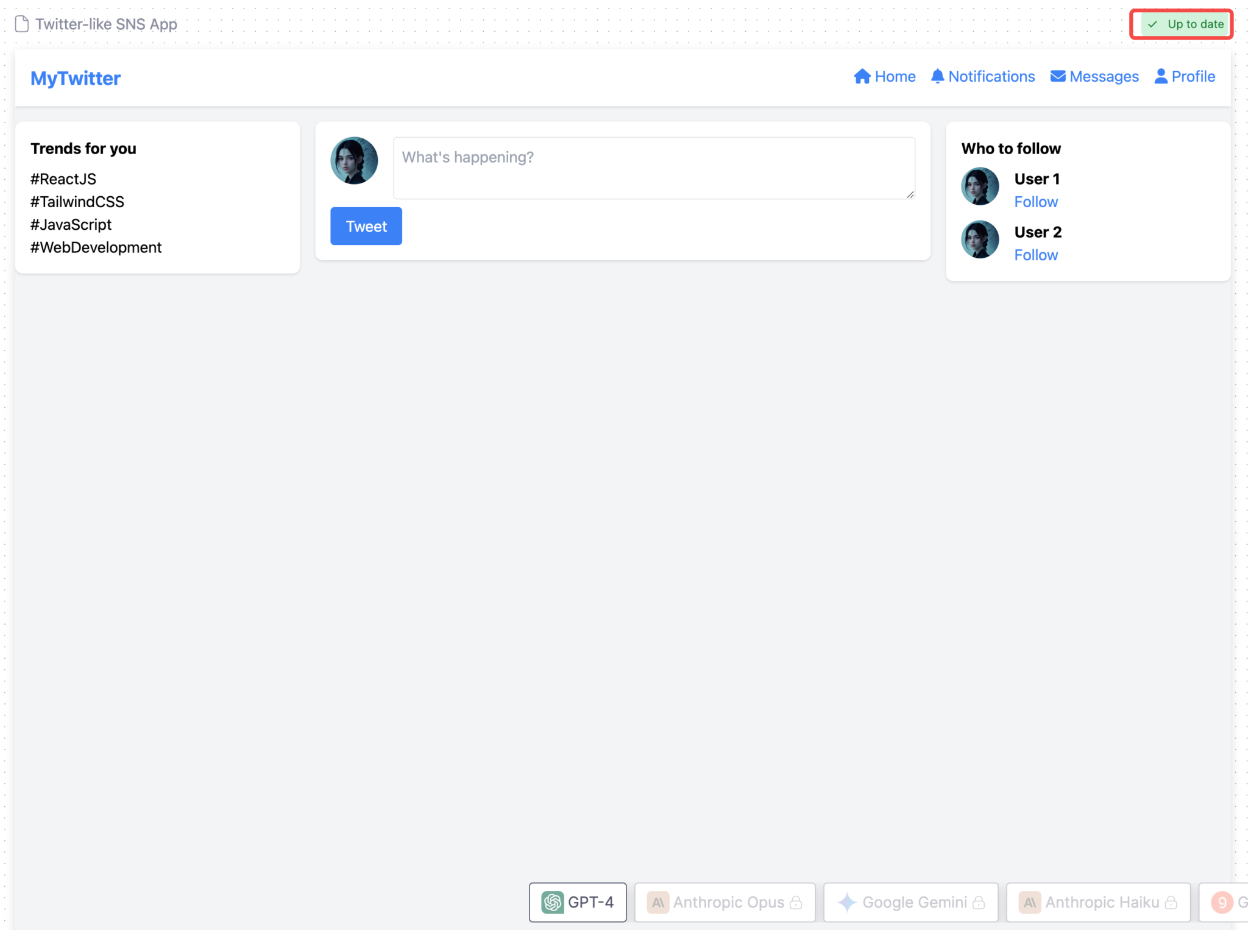
Task: Follow User 1
Action: pos(1036,202)
